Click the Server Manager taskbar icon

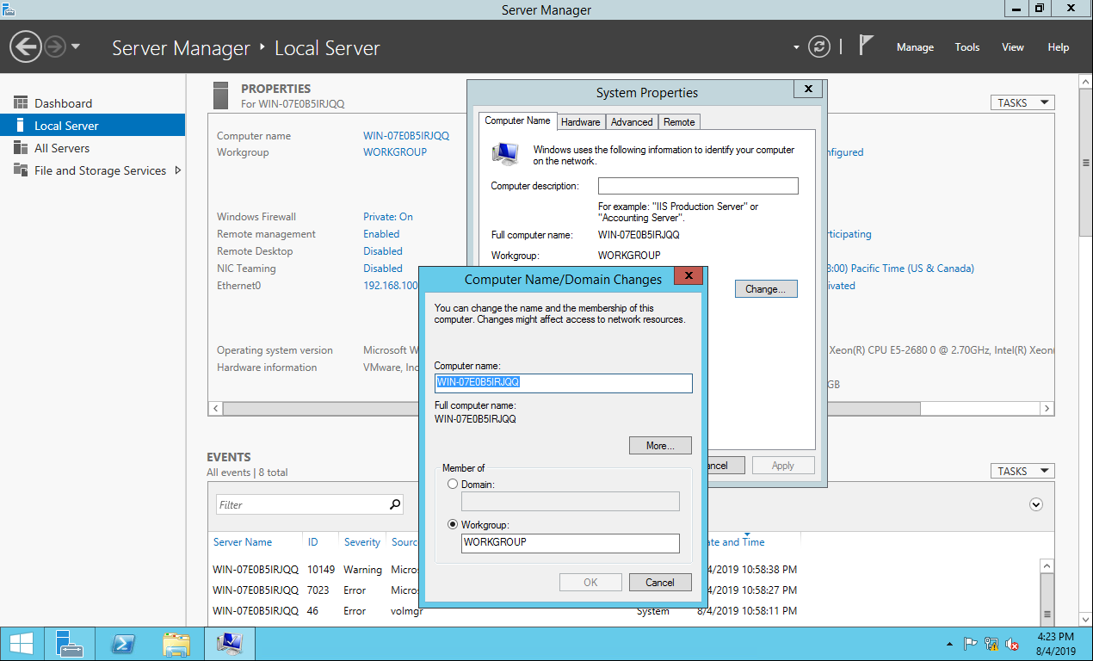[69, 644]
